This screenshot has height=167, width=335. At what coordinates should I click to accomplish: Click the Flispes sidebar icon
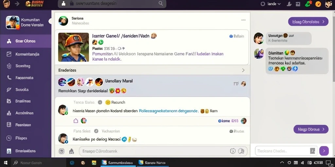point(9,138)
